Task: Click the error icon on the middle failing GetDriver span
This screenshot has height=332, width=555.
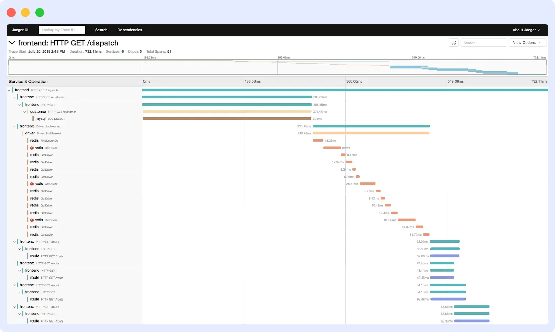Action: (31, 184)
